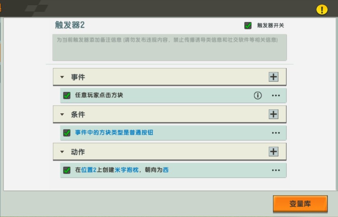Open the 变量库 variable library
The height and width of the screenshot is (217, 338).
300,204
